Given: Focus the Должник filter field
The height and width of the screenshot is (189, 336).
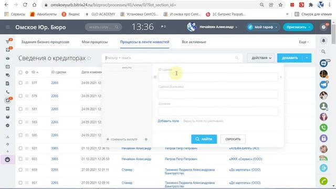Looking at the screenshot, I should click(218, 111).
